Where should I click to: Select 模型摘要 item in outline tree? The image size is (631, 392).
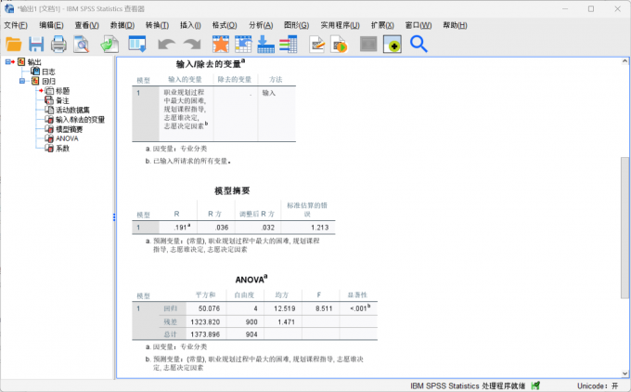pos(69,129)
